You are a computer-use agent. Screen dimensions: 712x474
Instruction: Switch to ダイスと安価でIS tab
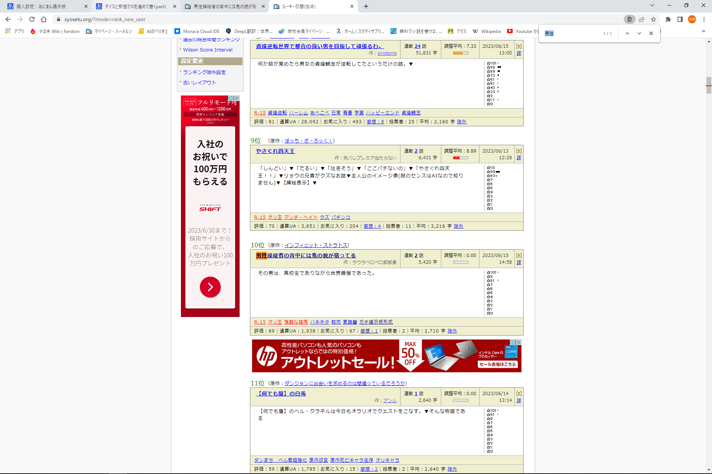[135, 6]
